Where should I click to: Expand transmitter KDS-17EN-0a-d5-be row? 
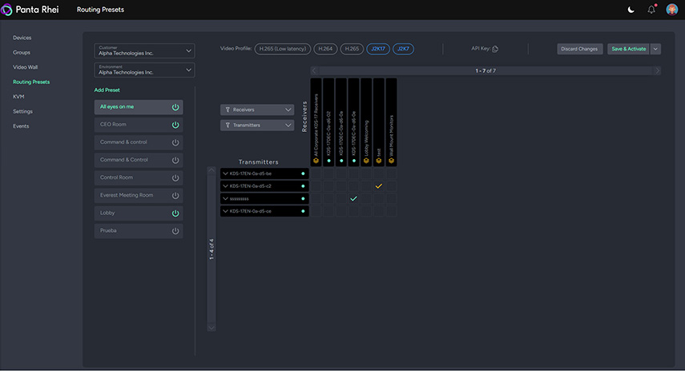(x=226, y=173)
